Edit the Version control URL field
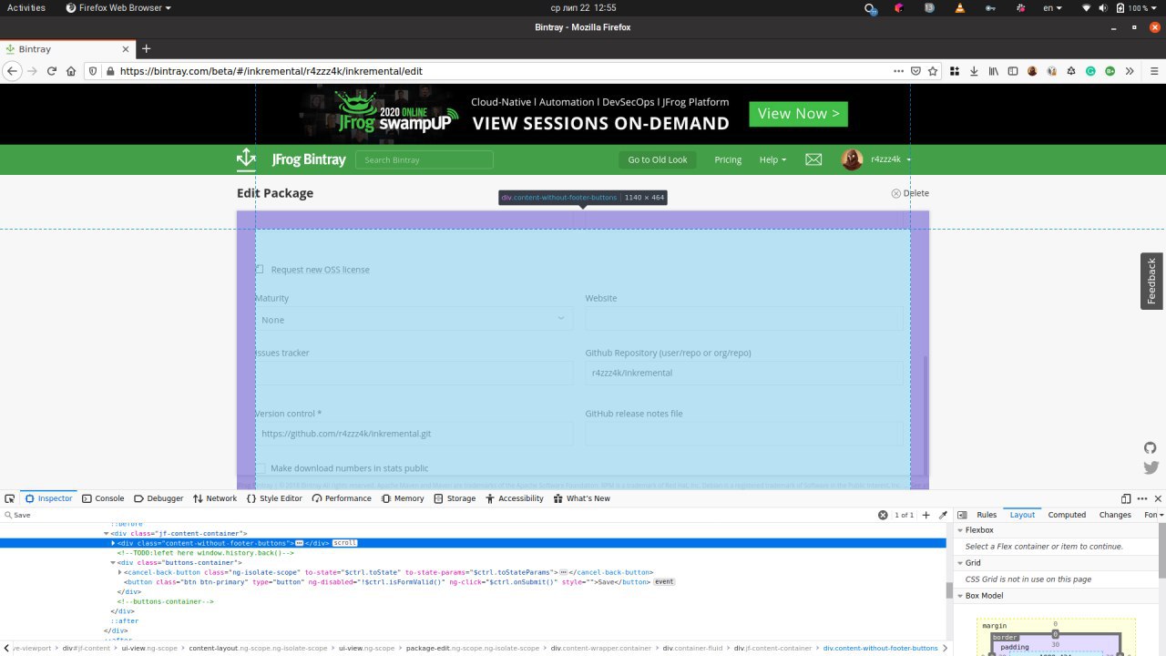Screen dimensions: 1166x656 (414, 434)
